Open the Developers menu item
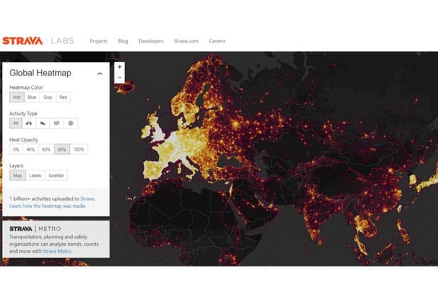This screenshot has height=306, width=438. point(151,41)
